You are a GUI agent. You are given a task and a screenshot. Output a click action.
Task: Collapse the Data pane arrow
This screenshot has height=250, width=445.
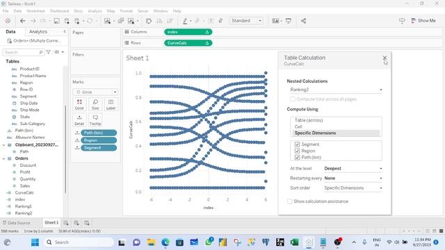coord(65,31)
